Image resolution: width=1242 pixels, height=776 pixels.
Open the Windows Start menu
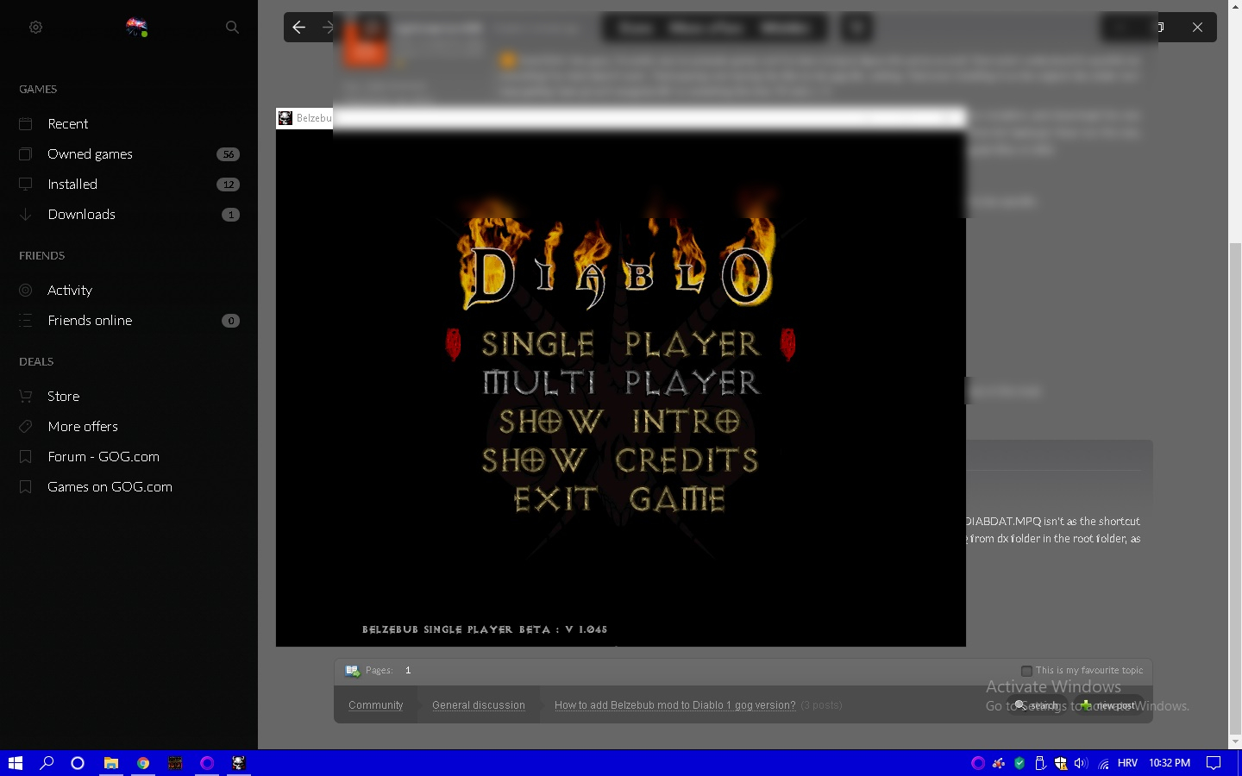(15, 763)
